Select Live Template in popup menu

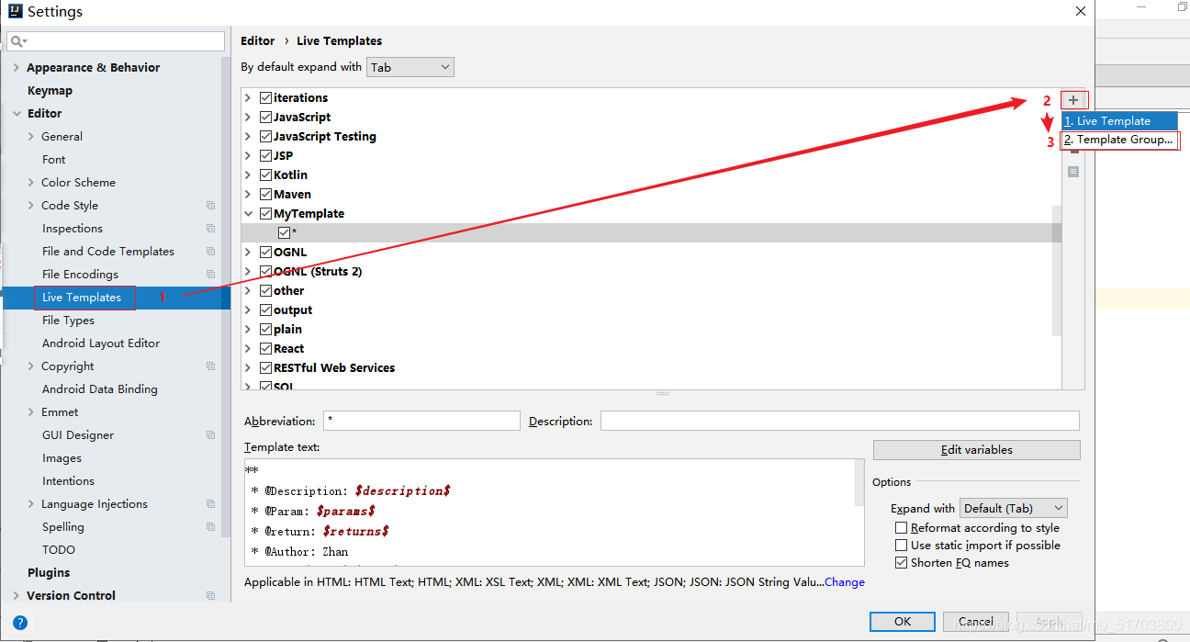point(1118,121)
